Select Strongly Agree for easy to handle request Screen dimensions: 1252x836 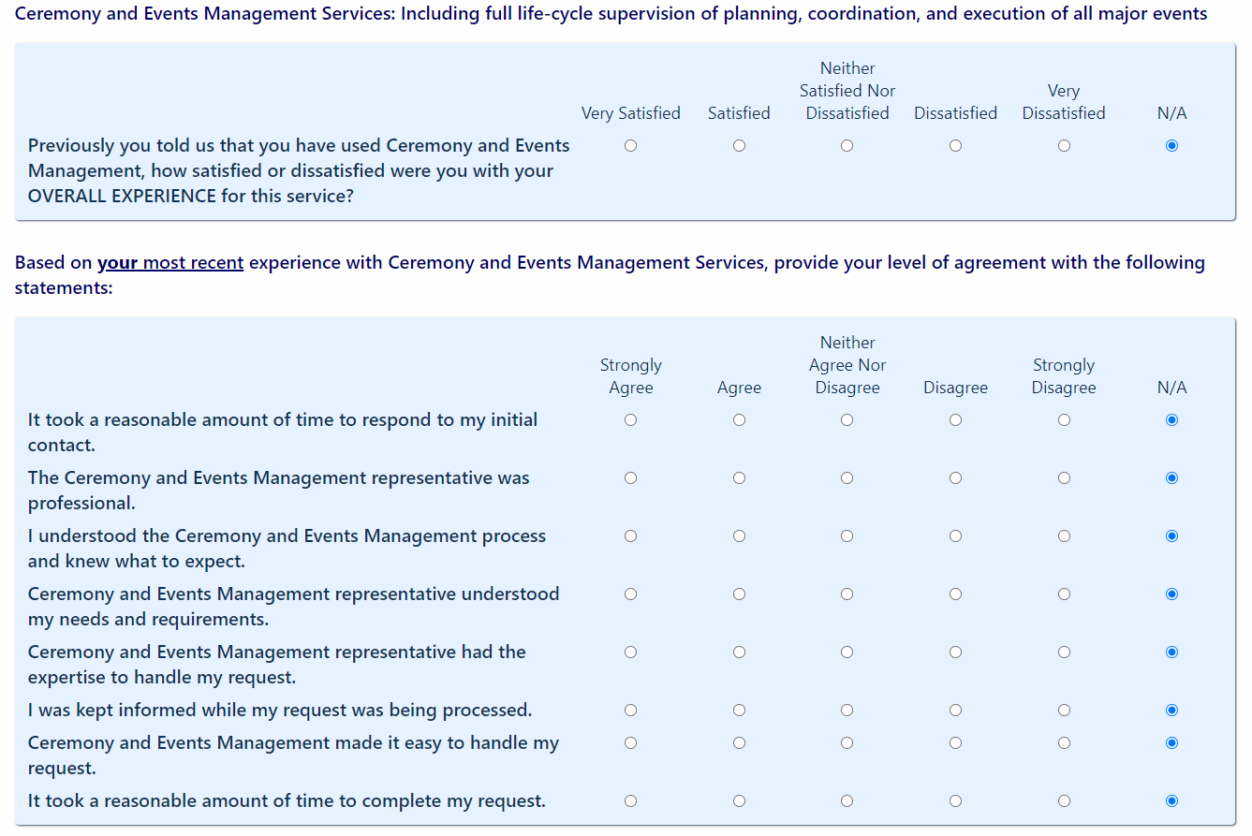pyautogui.click(x=630, y=743)
